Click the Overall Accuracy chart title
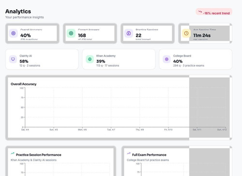Screen dimensions: 242x176 click(24, 84)
